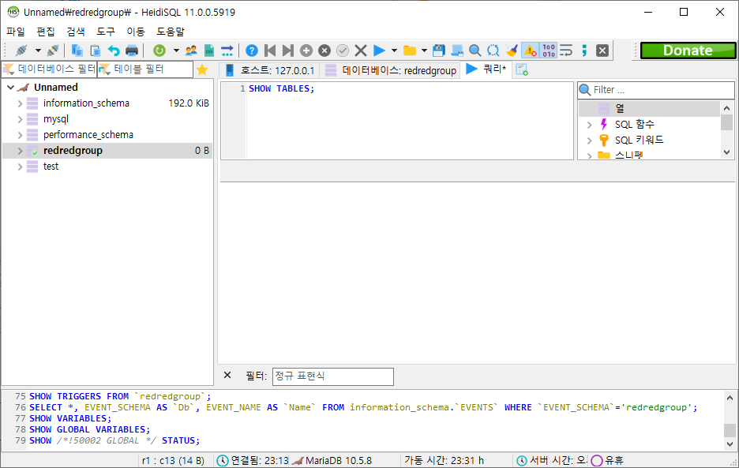Screen dimensions: 739x468
Task: Click the green Donate button
Action: pos(687,51)
